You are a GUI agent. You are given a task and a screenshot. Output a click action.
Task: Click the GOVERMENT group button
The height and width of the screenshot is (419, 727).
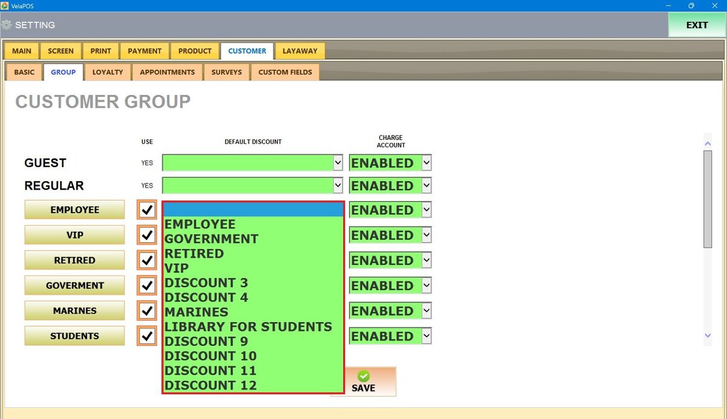[x=75, y=285]
